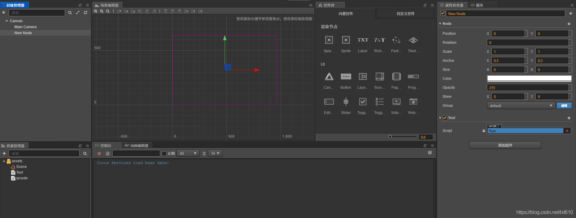Click 添加组件 add component button
Screen dimensions: 576x218
click(505, 145)
